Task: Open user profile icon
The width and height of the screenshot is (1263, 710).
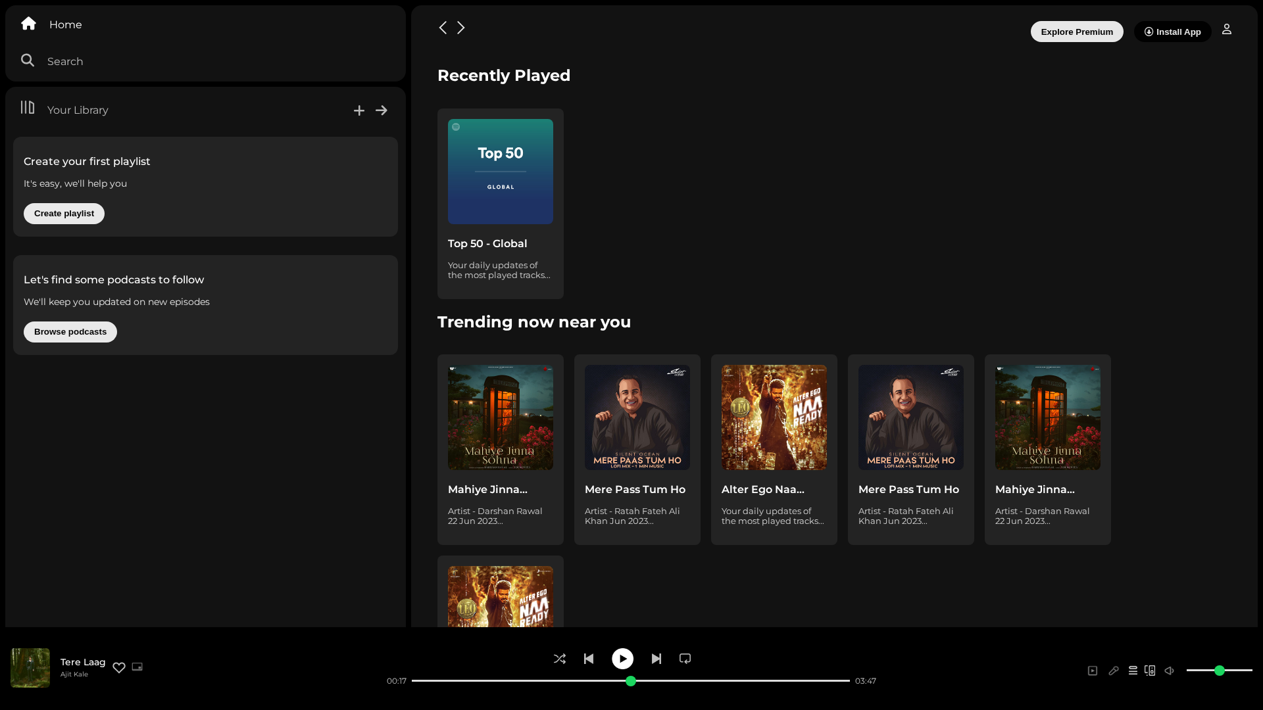Action: (1227, 30)
